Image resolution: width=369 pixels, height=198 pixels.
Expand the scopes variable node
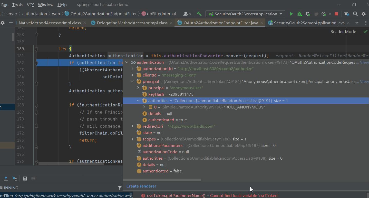click(x=132, y=139)
